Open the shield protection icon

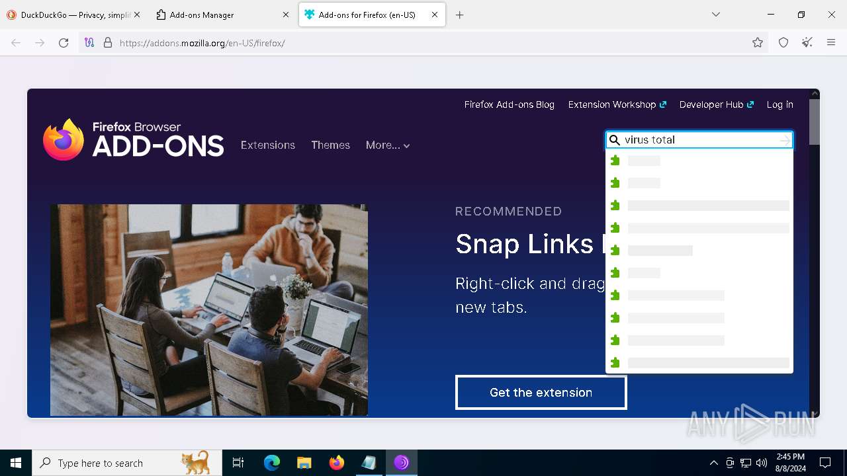point(783,42)
